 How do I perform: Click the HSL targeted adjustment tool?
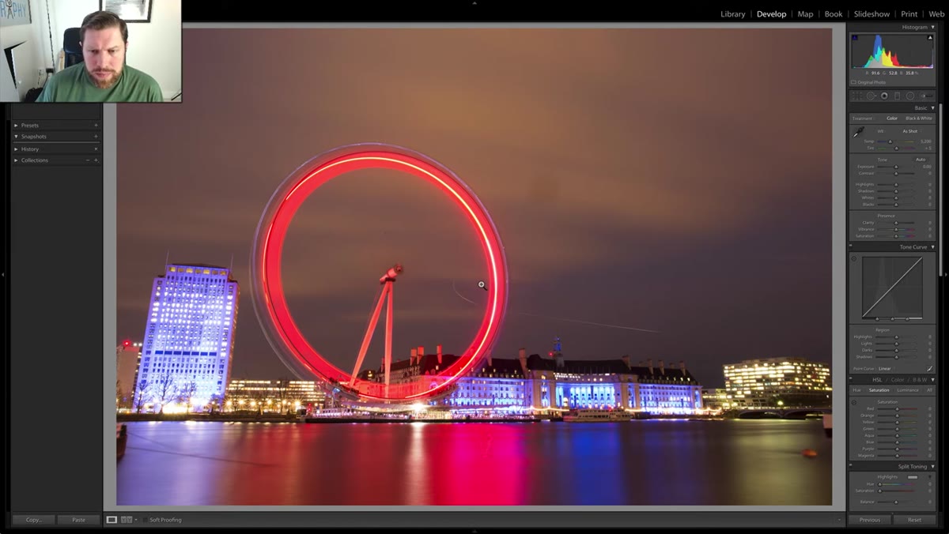pyautogui.click(x=854, y=402)
